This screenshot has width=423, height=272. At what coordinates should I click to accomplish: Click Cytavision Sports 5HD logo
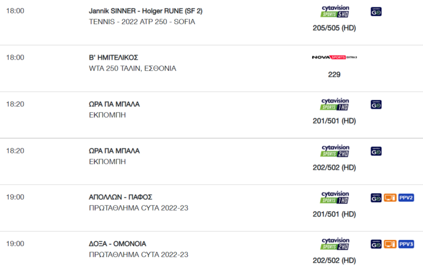335,11
